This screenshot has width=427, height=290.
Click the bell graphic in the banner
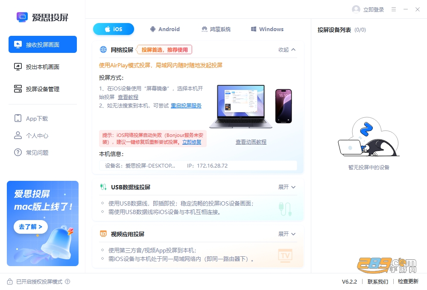[58, 242]
